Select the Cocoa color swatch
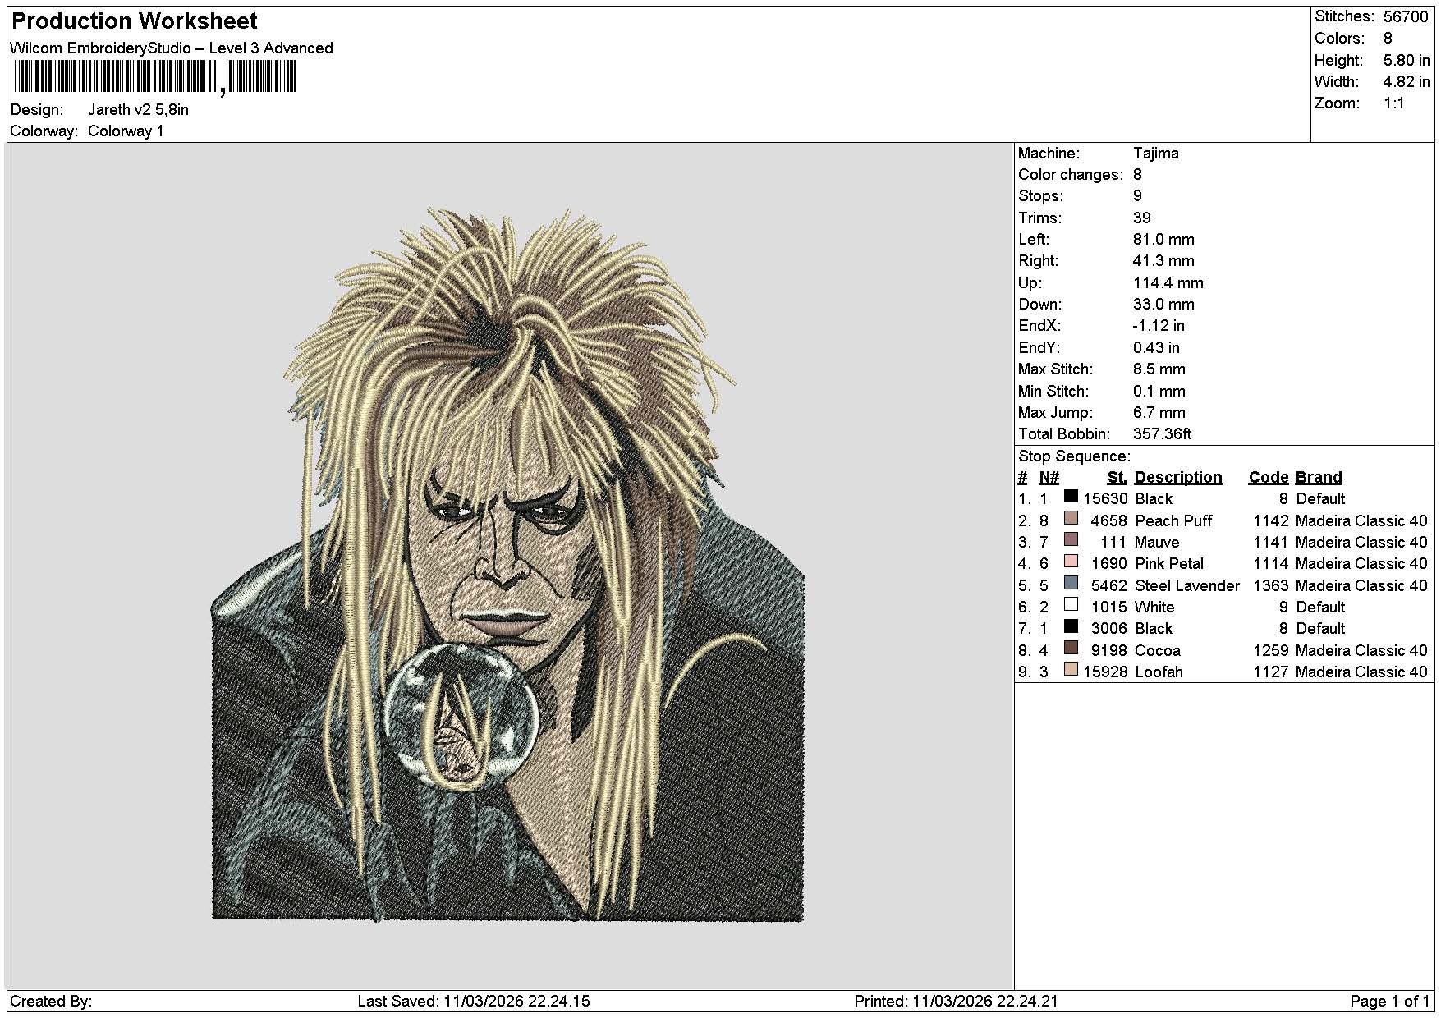The image size is (1441, 1018). (1071, 648)
